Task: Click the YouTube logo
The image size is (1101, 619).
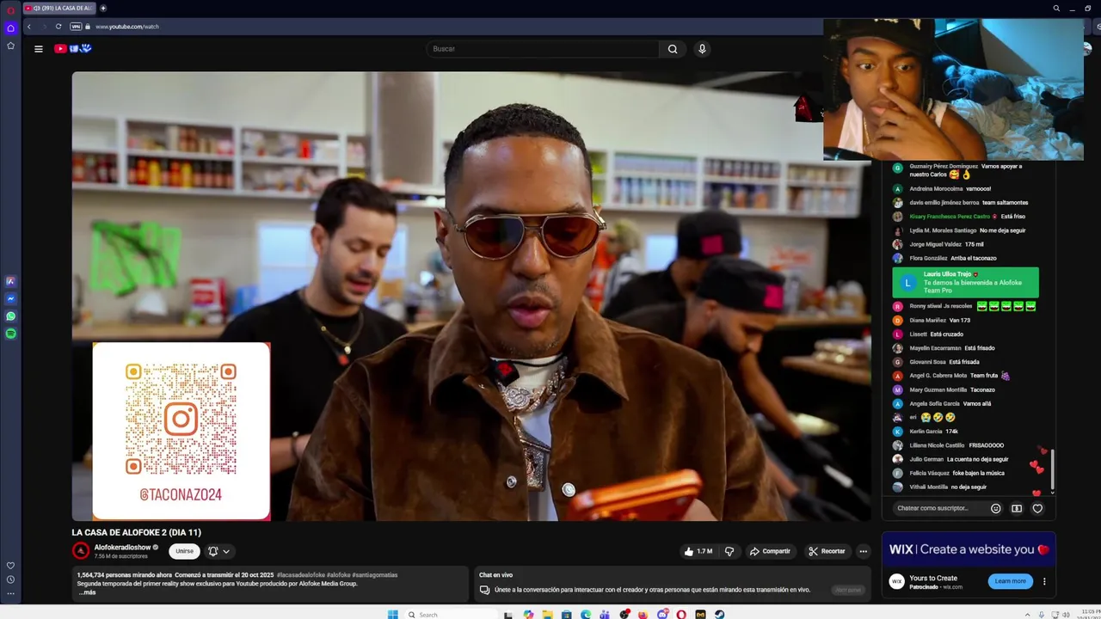Action: pos(73,49)
